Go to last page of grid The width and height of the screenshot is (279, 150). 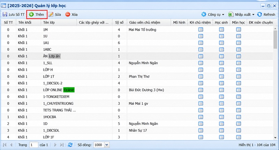coord(62,145)
